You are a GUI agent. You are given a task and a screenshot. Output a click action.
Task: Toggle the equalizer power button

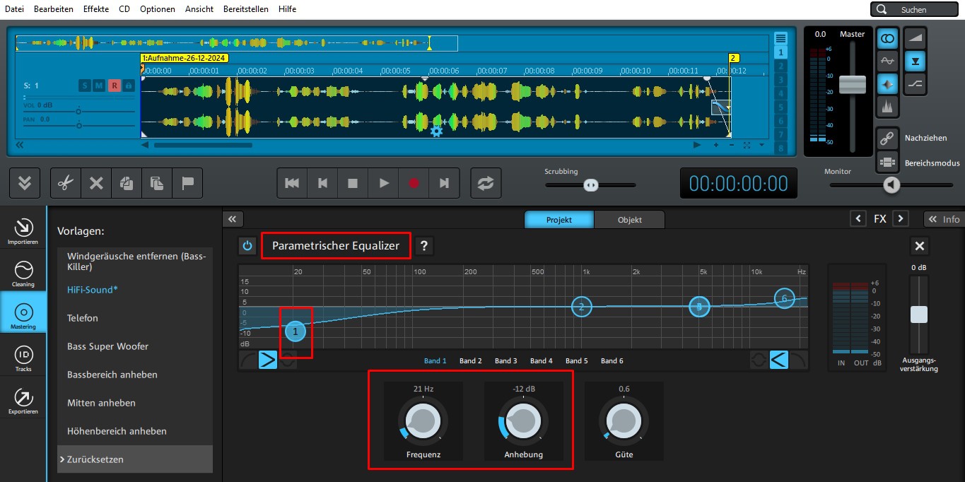(x=247, y=246)
